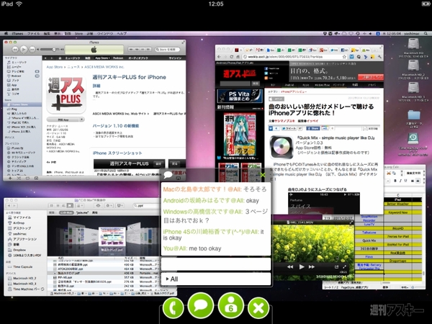Open the iTunes menu in menu bar
Screen dimensions: 432x324
click(x=17, y=34)
